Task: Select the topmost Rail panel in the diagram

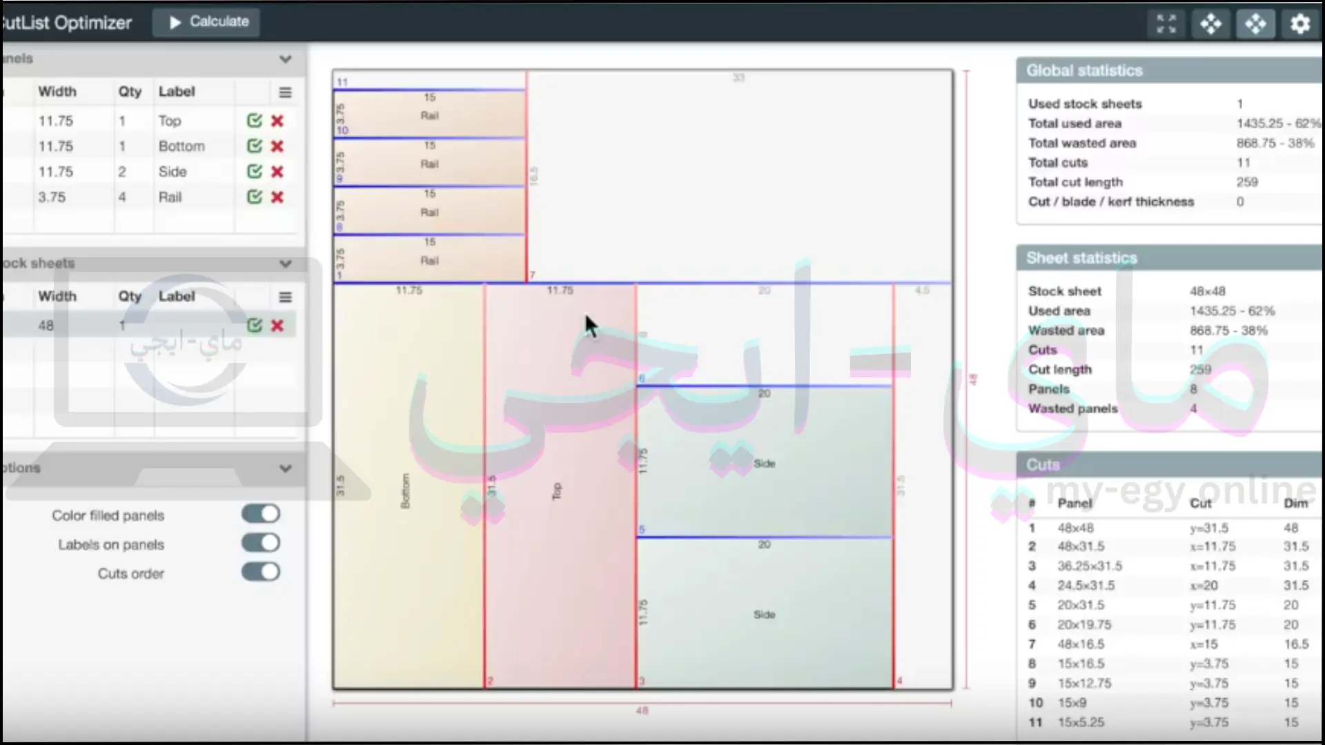Action: (430, 114)
